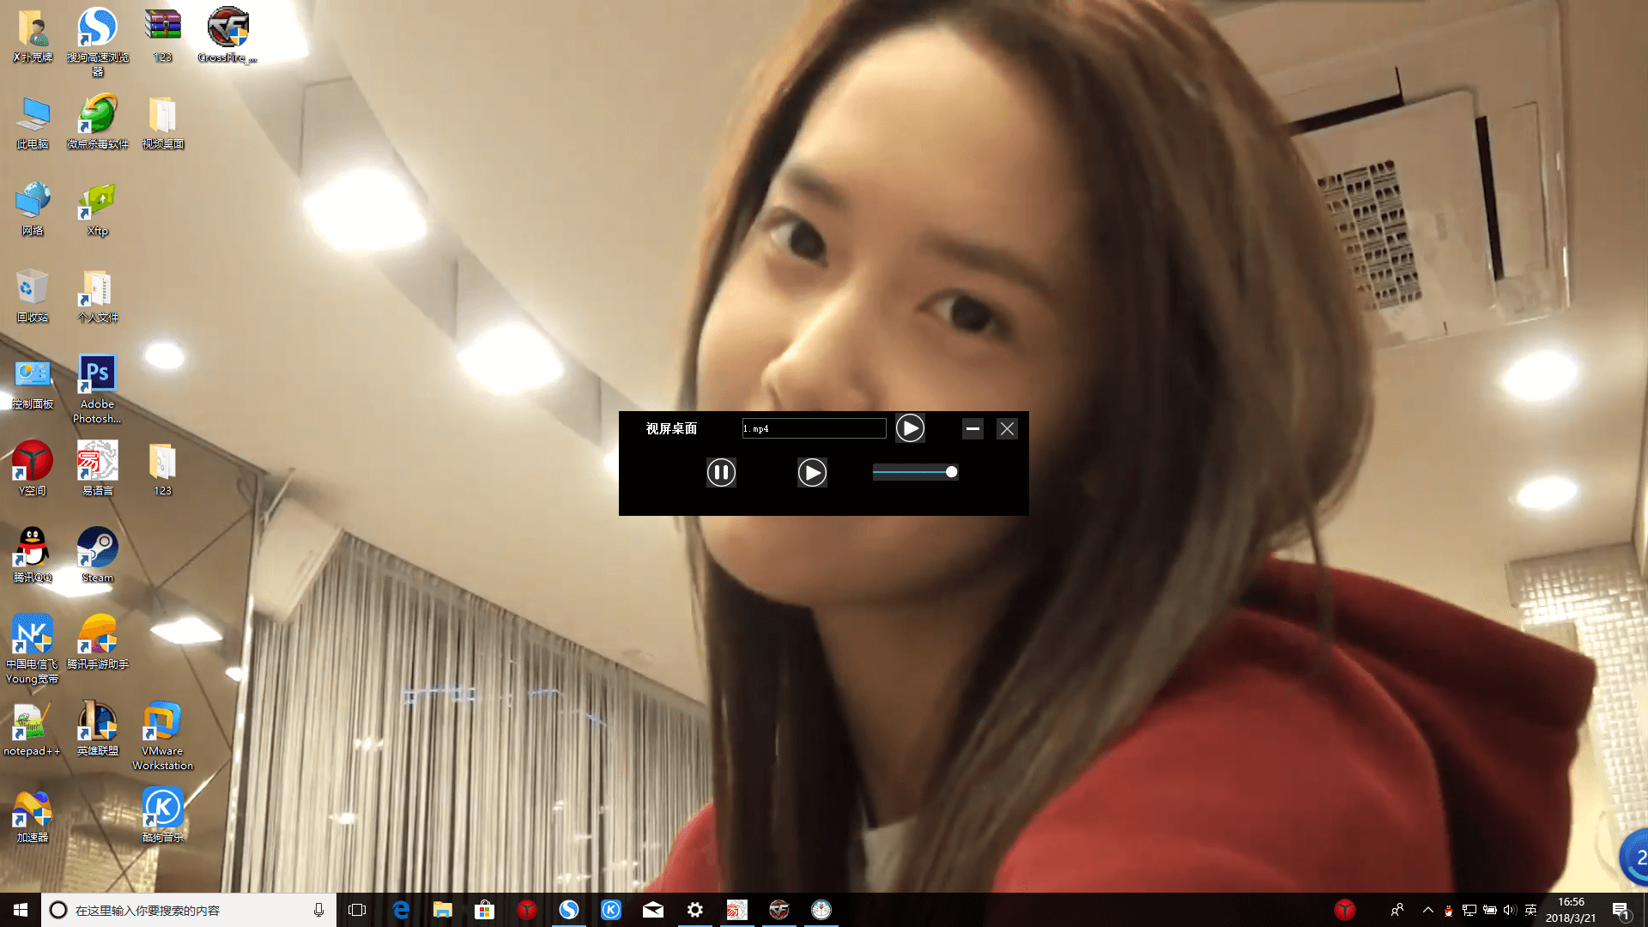Select the 控制面板 desktop icon

[x=33, y=383]
